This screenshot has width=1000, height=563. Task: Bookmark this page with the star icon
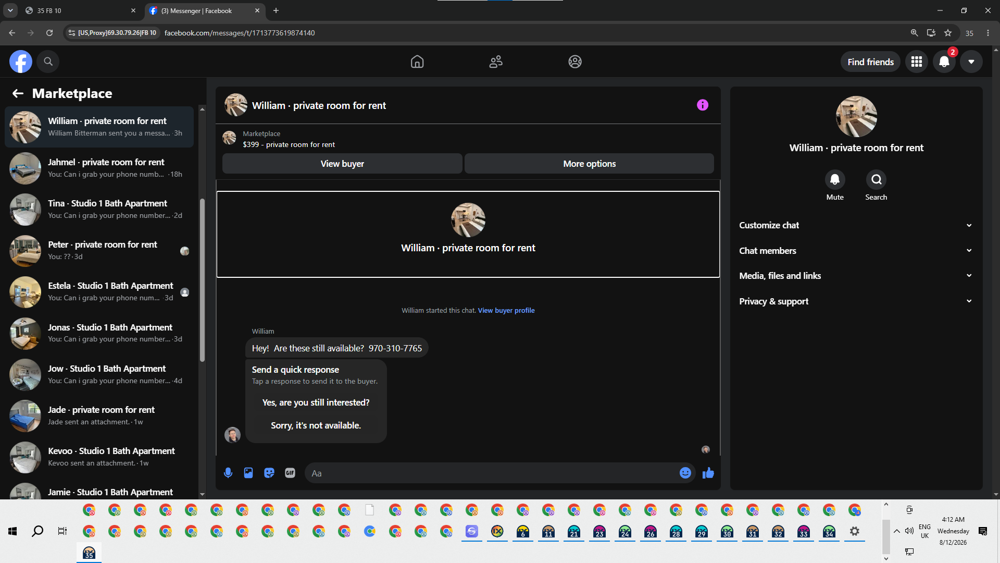tap(948, 33)
